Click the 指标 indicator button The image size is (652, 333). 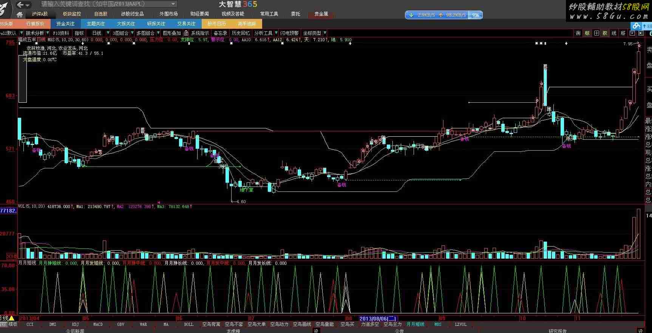click(79, 33)
